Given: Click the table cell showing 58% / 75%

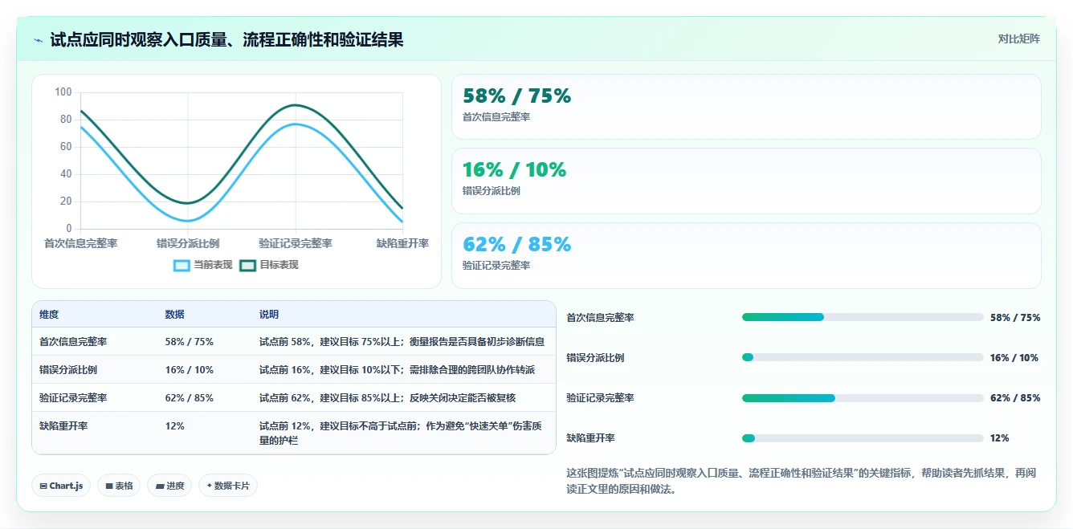Looking at the screenshot, I should pyautogui.click(x=190, y=342).
